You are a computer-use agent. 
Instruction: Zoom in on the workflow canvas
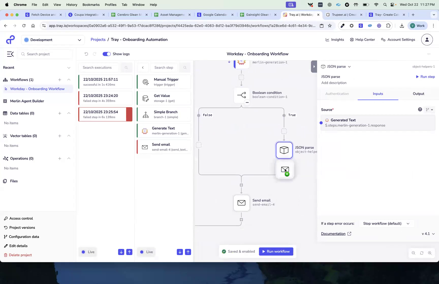point(430,253)
